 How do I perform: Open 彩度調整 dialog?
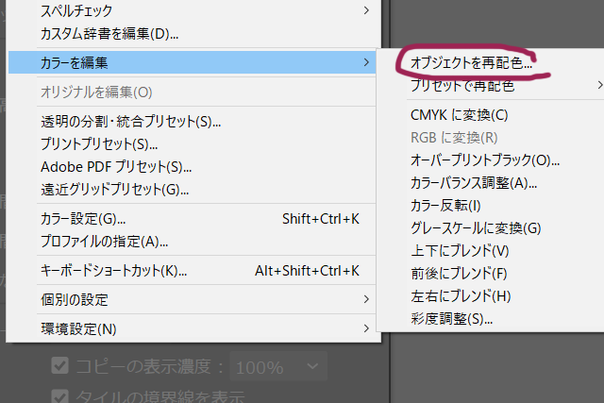click(x=452, y=319)
